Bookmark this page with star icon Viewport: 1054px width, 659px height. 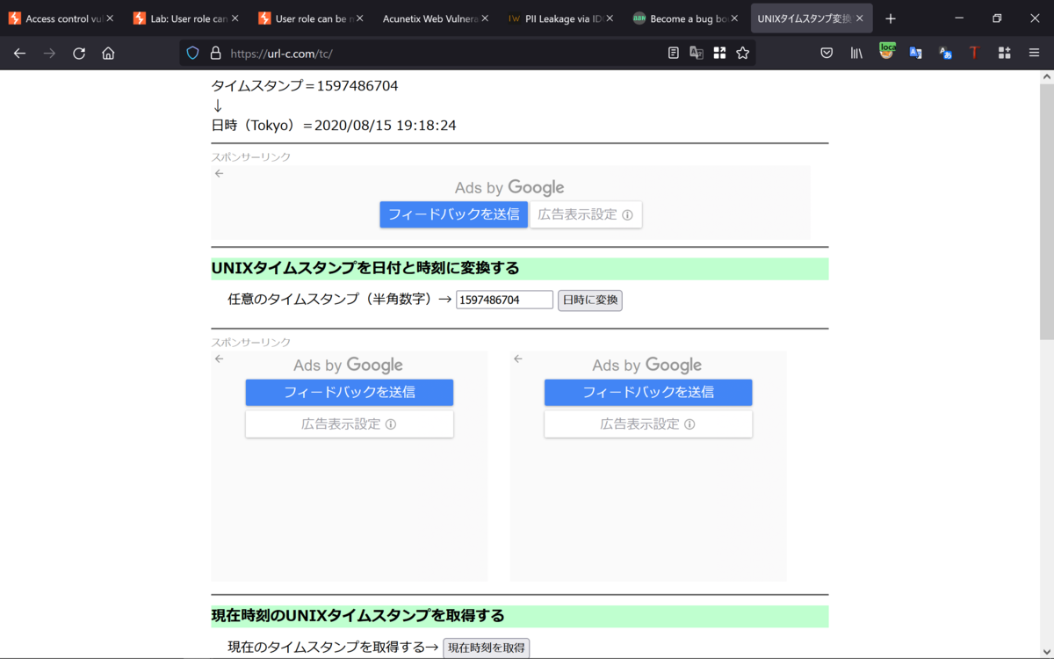743,53
